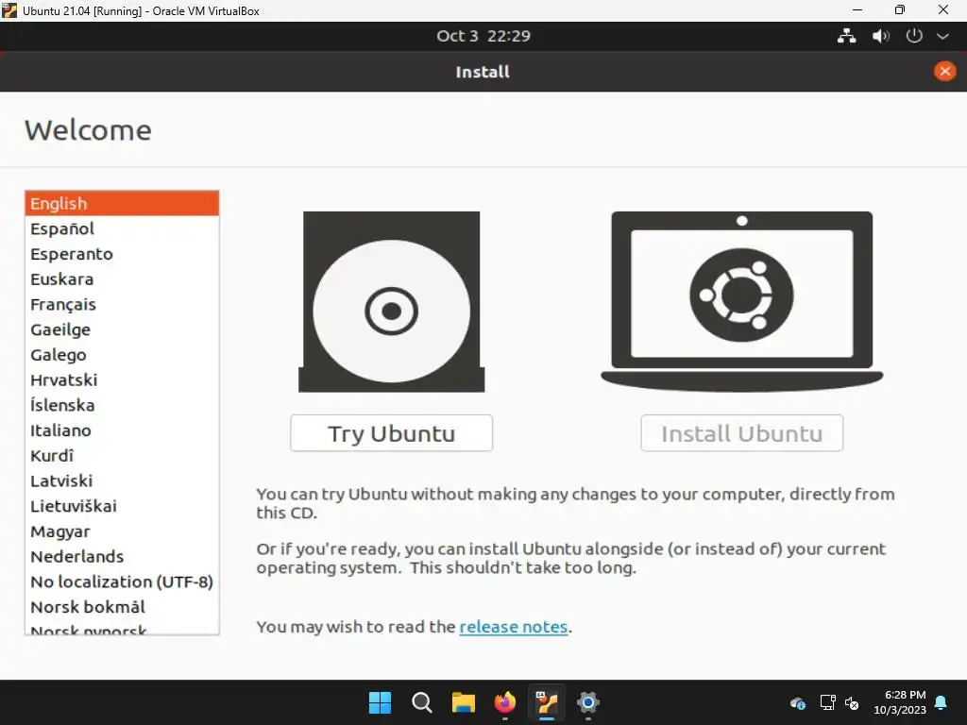Viewport: 967px width, 725px height.
Task: Open the Windows notification bell
Action: 942,702
